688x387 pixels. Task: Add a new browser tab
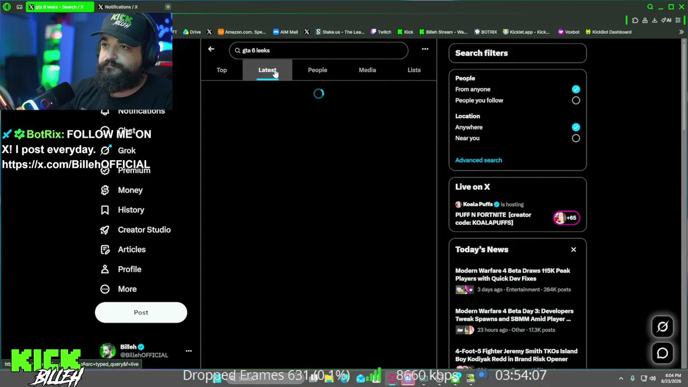(168, 7)
